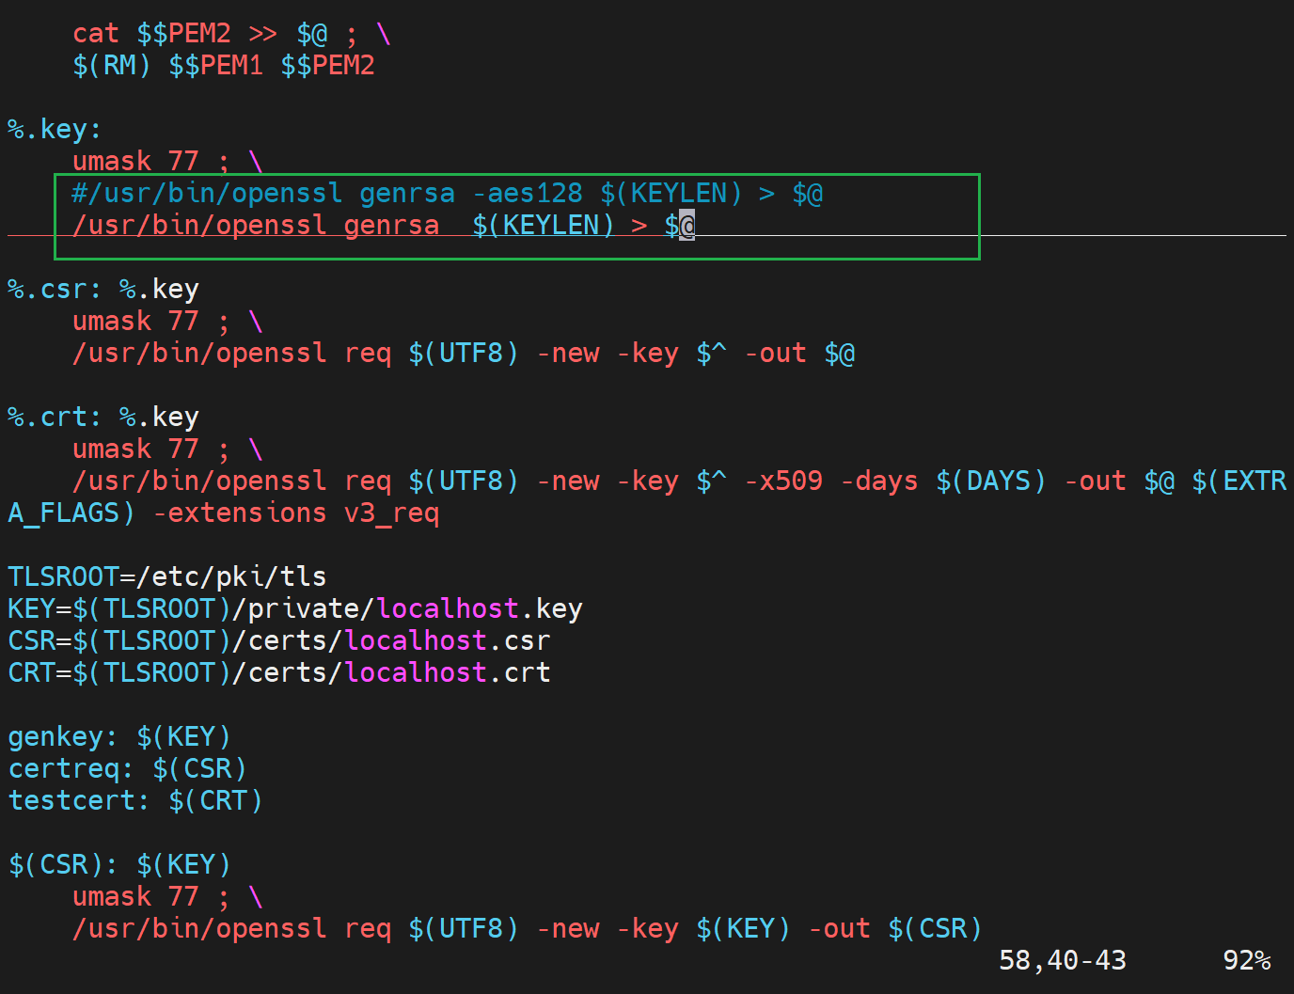
Task: Click localhost.csr in the CSR definition
Action: [x=447, y=641]
